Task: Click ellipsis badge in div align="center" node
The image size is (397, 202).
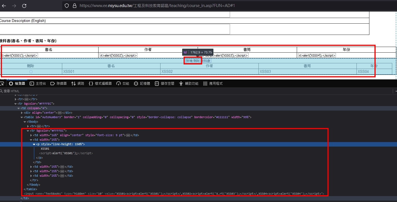Action: (x=60, y=113)
